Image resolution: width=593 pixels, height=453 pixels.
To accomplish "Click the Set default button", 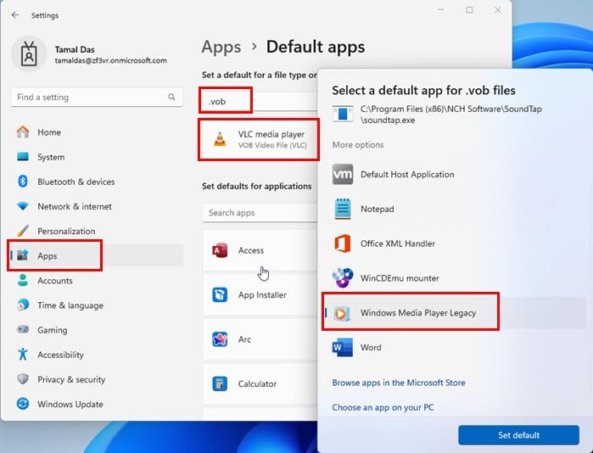I will 518,435.
